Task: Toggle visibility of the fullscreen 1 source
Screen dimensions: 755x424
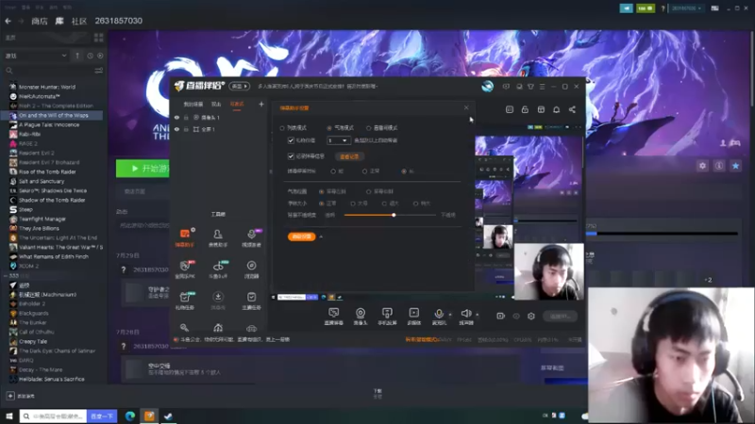Action: point(176,129)
